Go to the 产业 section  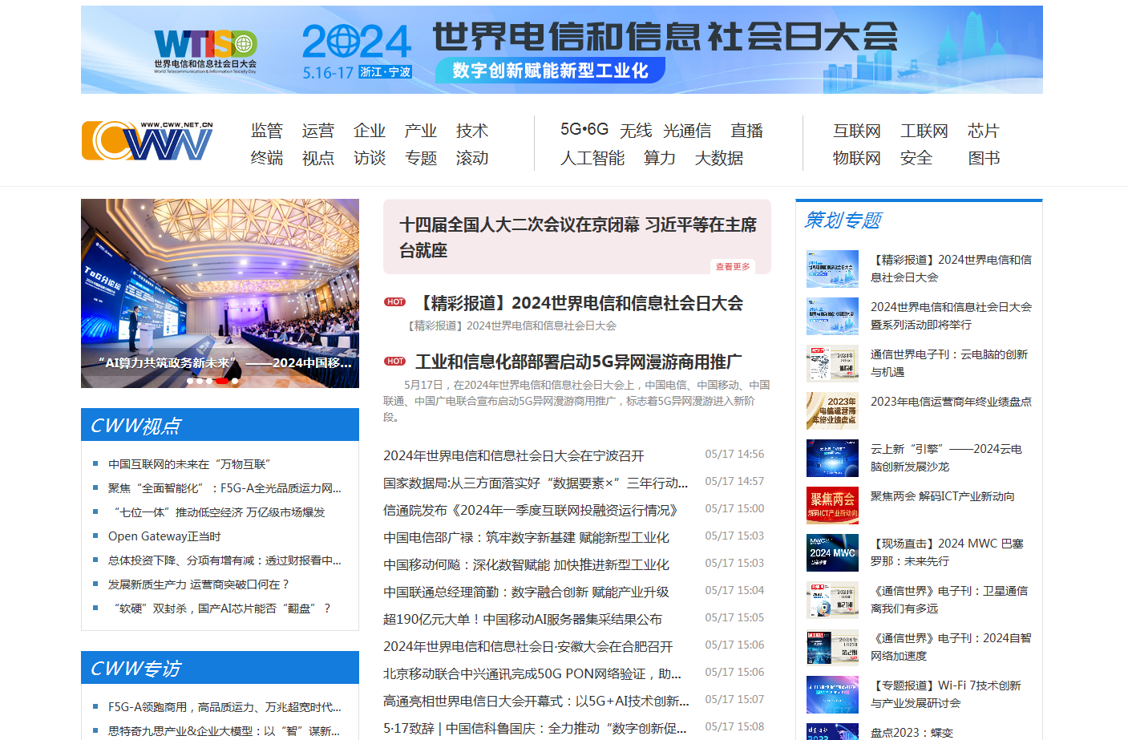[x=421, y=131]
